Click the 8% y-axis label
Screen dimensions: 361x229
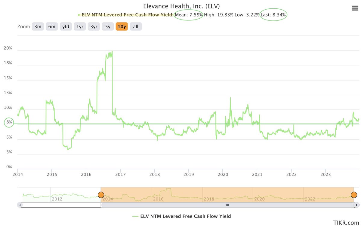[x=9, y=122]
